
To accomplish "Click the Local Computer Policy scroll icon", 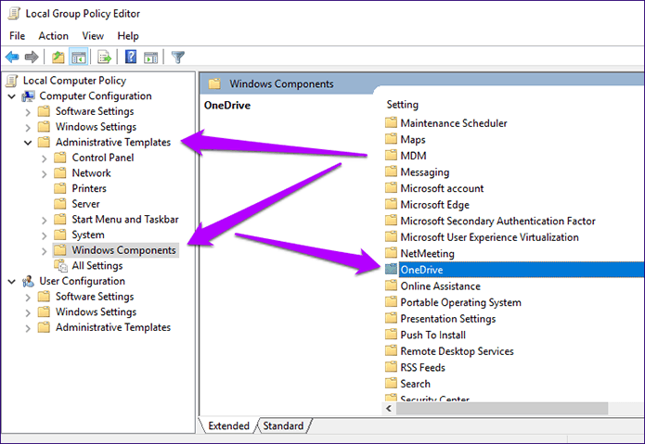I will [x=12, y=81].
